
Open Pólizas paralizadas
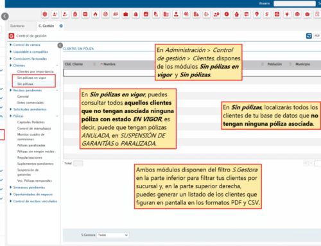[31, 145]
